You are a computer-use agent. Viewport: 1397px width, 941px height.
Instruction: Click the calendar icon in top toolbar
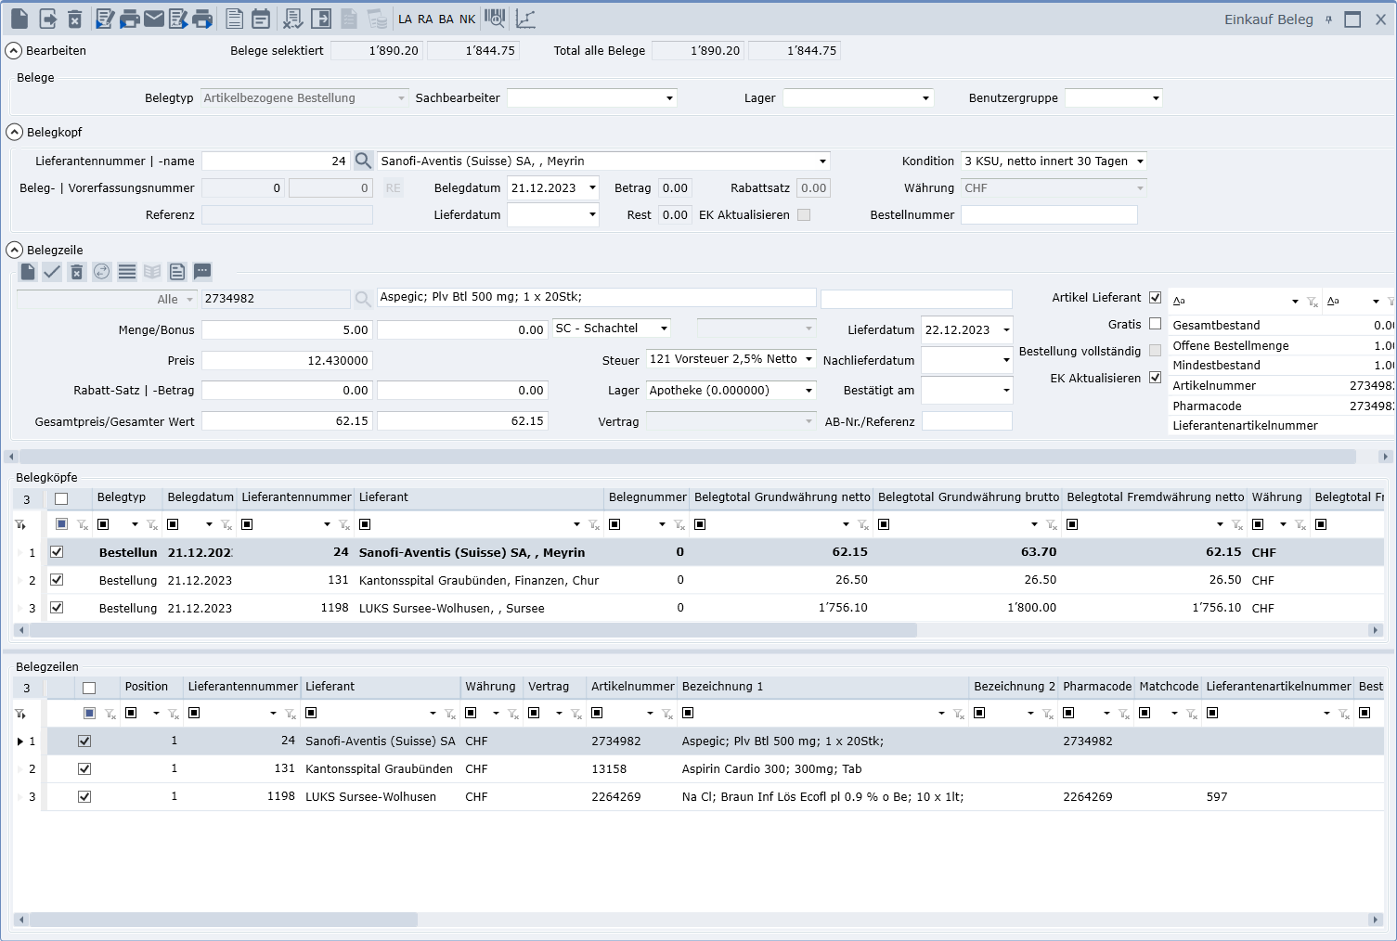tap(261, 19)
